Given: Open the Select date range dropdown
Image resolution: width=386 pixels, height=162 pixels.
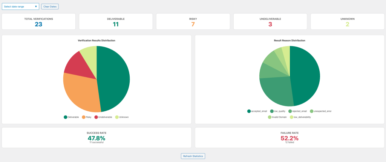Looking at the screenshot, I should point(20,6).
